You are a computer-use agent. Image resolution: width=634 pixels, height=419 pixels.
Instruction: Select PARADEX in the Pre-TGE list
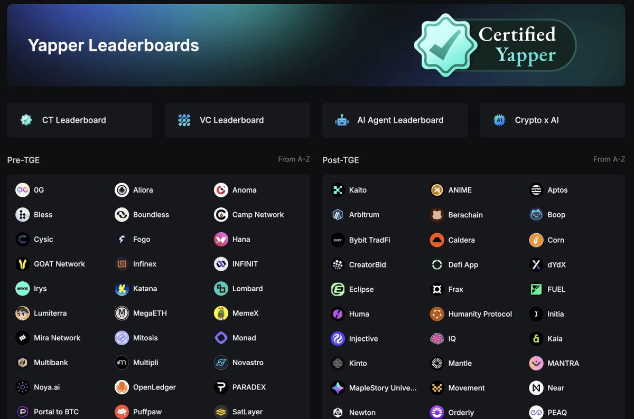tap(240, 387)
